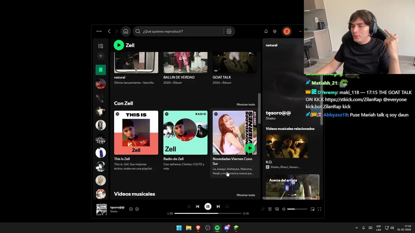Open Shako artist link in player bar
Image resolution: width=415 pixels, height=233 pixels.
pyautogui.click(x=114, y=212)
